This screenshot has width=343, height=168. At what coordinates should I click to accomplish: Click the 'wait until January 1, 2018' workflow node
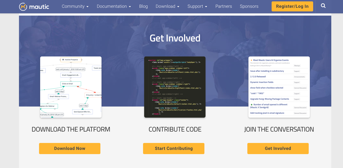pos(71,69)
